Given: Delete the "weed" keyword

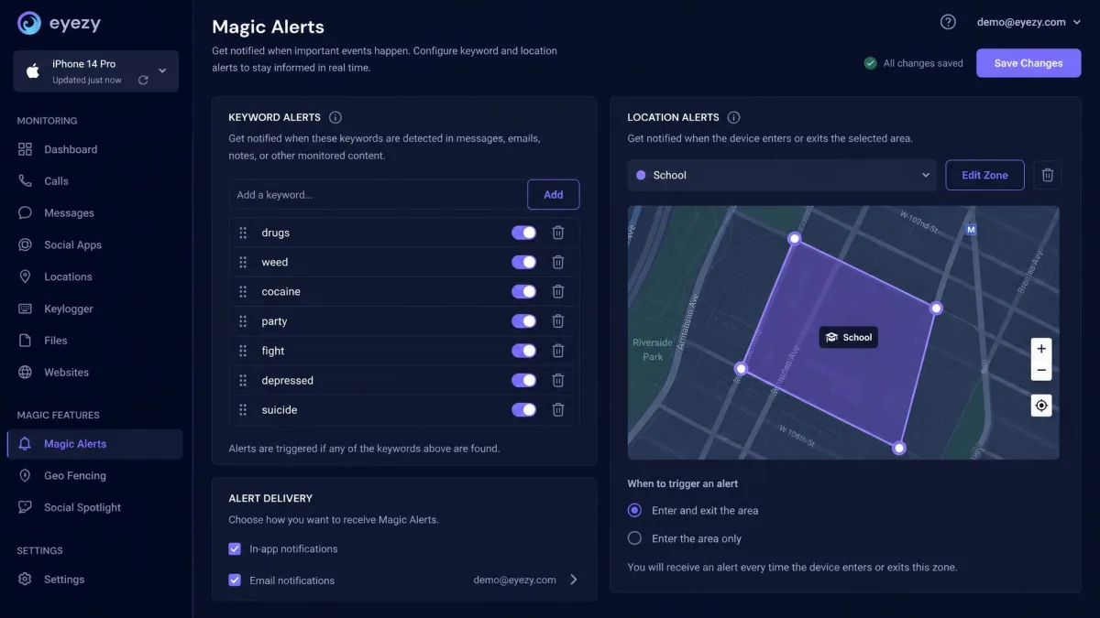Looking at the screenshot, I should pyautogui.click(x=557, y=262).
